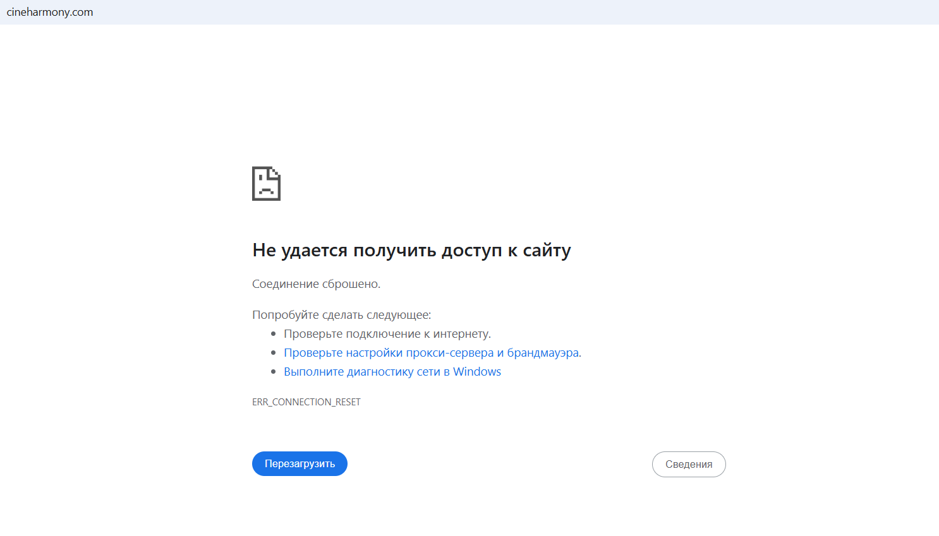The image size is (939, 536).
Task: Select the ERR_CONNECTION_RESET error code text
Action: coord(306,402)
